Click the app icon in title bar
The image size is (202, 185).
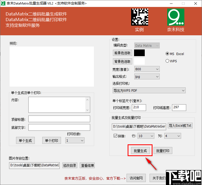(3, 3)
